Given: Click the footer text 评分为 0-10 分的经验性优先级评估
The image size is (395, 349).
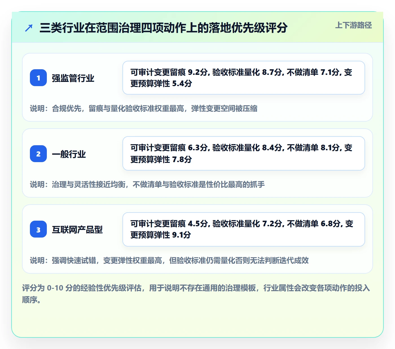Looking at the screenshot, I should tap(196, 294).
